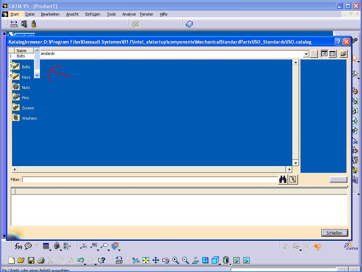Click the speech-bubble comment icon

pyautogui.click(x=28, y=246)
